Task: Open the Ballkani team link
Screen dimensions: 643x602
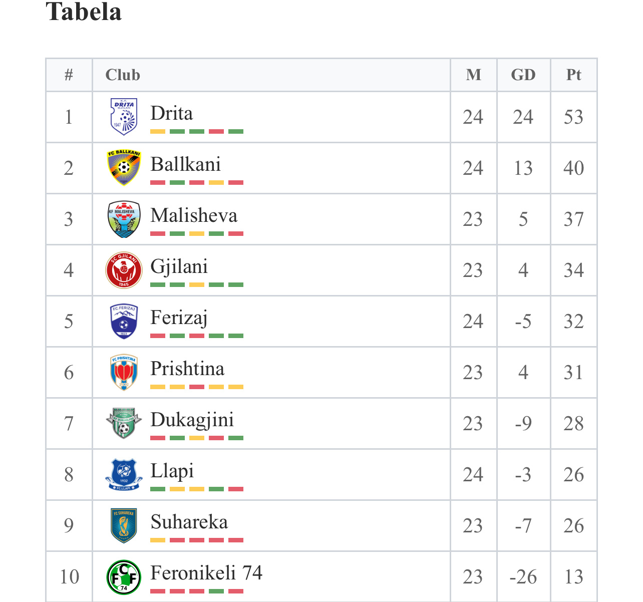Action: click(x=185, y=164)
